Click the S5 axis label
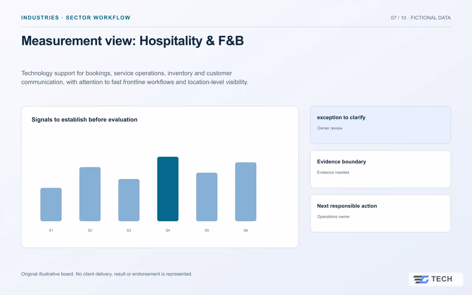472x295 pixels. click(x=207, y=230)
